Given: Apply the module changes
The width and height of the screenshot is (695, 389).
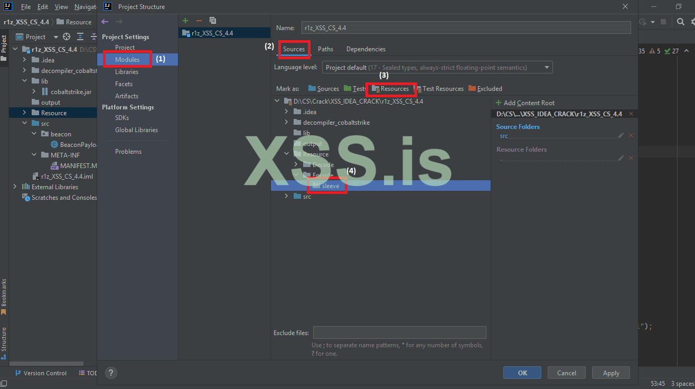Looking at the screenshot, I should pos(611,373).
